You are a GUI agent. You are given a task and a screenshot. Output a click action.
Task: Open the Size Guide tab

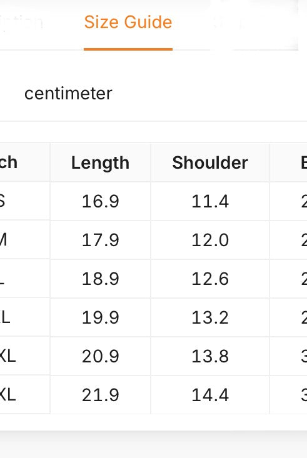pyautogui.click(x=128, y=22)
